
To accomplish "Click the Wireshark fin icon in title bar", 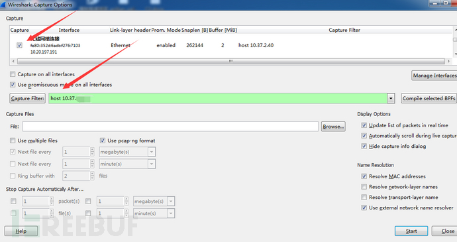I will pyautogui.click(x=3, y=5).
